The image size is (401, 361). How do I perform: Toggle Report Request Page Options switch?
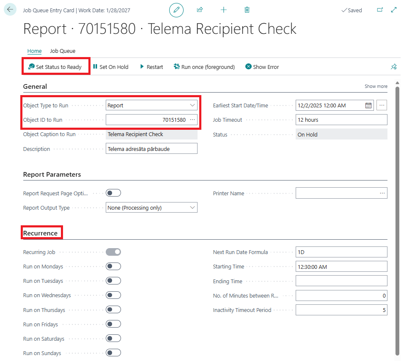[x=113, y=193]
